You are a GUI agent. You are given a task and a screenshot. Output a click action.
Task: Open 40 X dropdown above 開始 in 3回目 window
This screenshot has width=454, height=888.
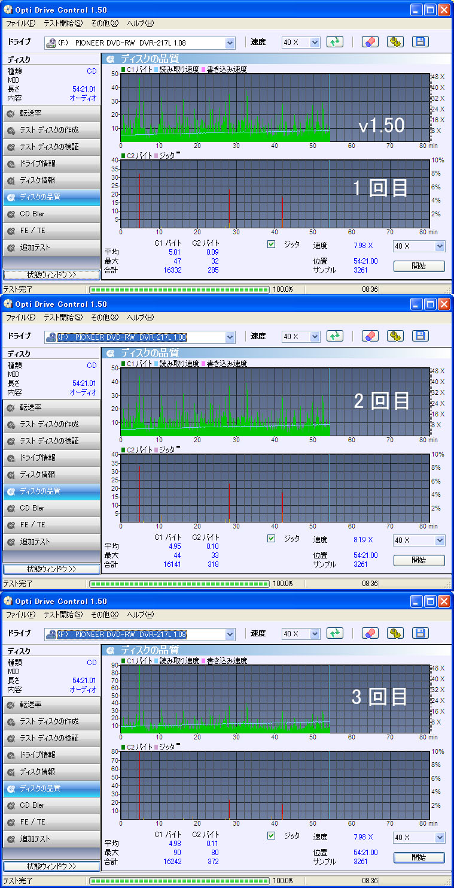tap(440, 838)
